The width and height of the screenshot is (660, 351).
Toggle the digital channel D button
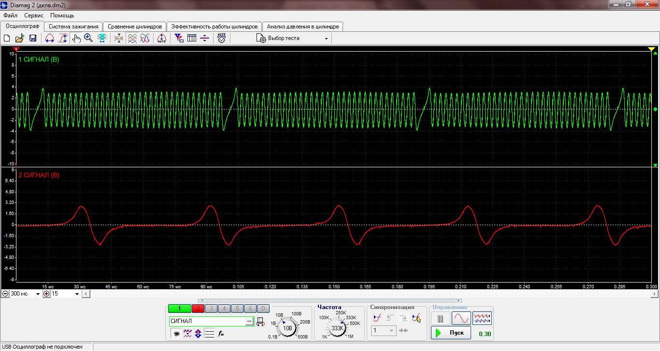click(x=263, y=309)
